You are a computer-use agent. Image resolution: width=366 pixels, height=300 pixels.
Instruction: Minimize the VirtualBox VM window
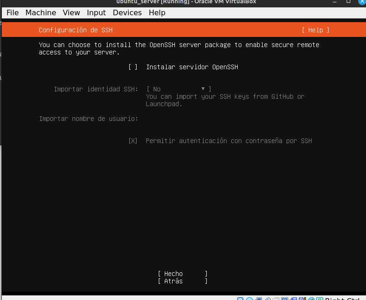[336, 1]
